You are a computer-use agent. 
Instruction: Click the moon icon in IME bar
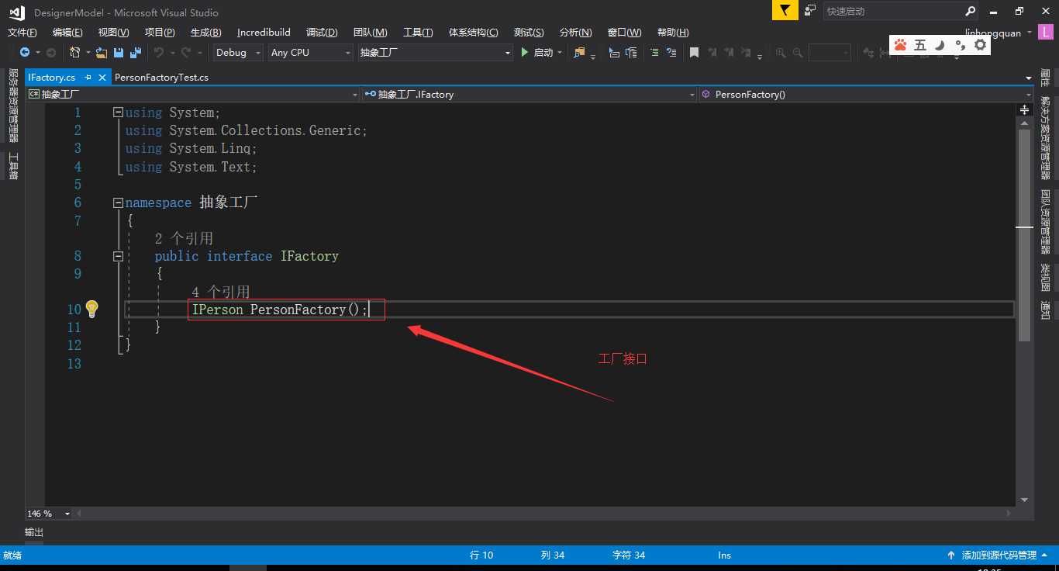pyautogui.click(x=940, y=45)
